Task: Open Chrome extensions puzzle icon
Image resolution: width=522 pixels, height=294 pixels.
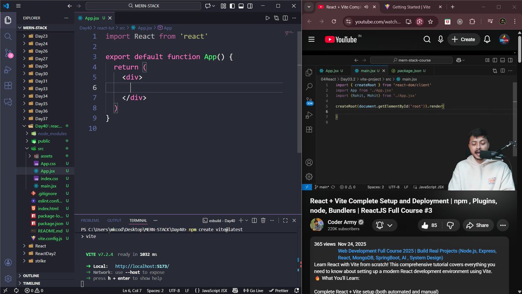Action: tap(472, 21)
